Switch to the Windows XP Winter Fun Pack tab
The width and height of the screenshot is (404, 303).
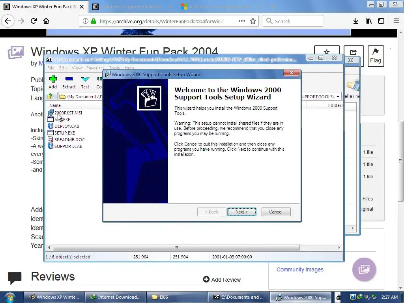point(44,7)
